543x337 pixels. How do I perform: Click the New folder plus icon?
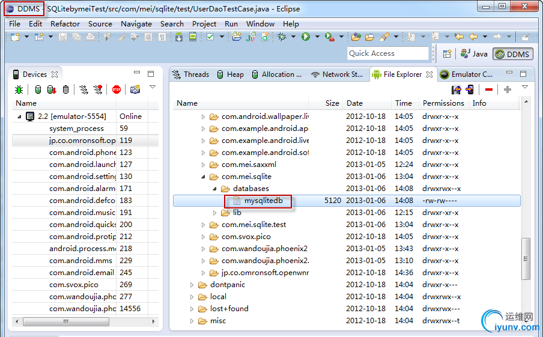click(508, 90)
